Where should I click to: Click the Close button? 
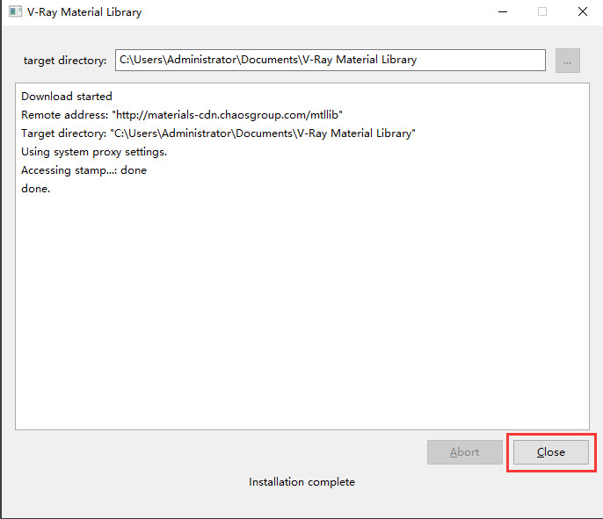(550, 452)
